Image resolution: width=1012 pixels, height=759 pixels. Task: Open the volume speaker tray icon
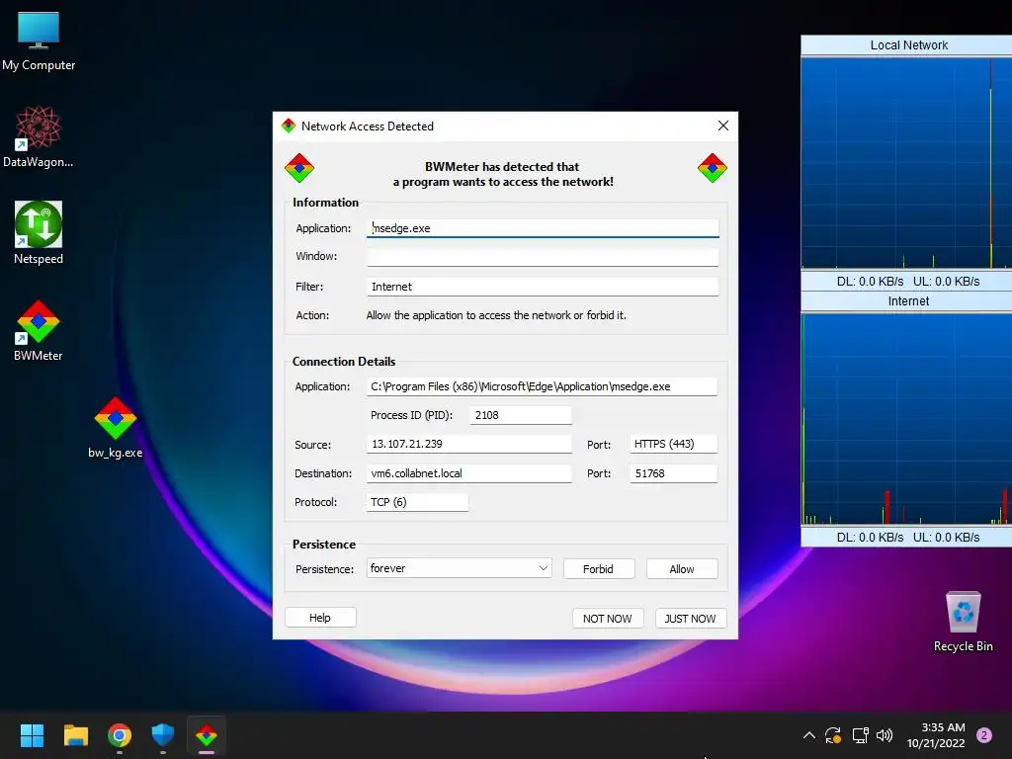(x=885, y=735)
